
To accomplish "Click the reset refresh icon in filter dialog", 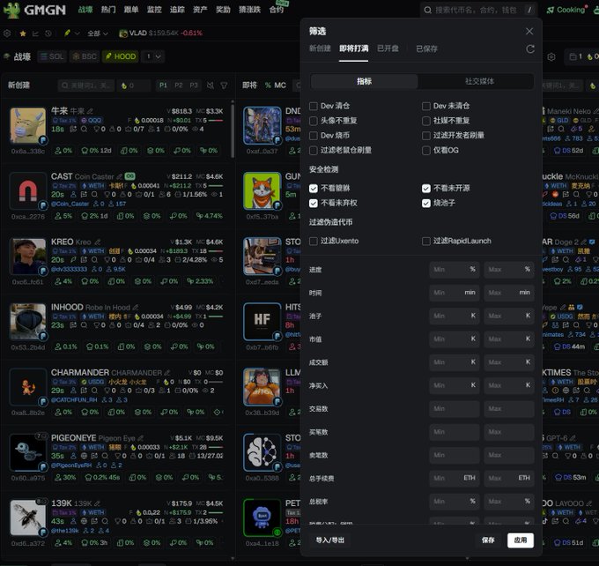I will coord(530,49).
